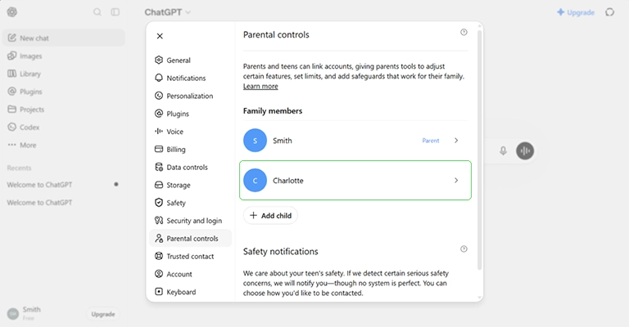629x327 pixels.
Task: Click Charlotte's blue C avatar
Action: (x=256, y=181)
